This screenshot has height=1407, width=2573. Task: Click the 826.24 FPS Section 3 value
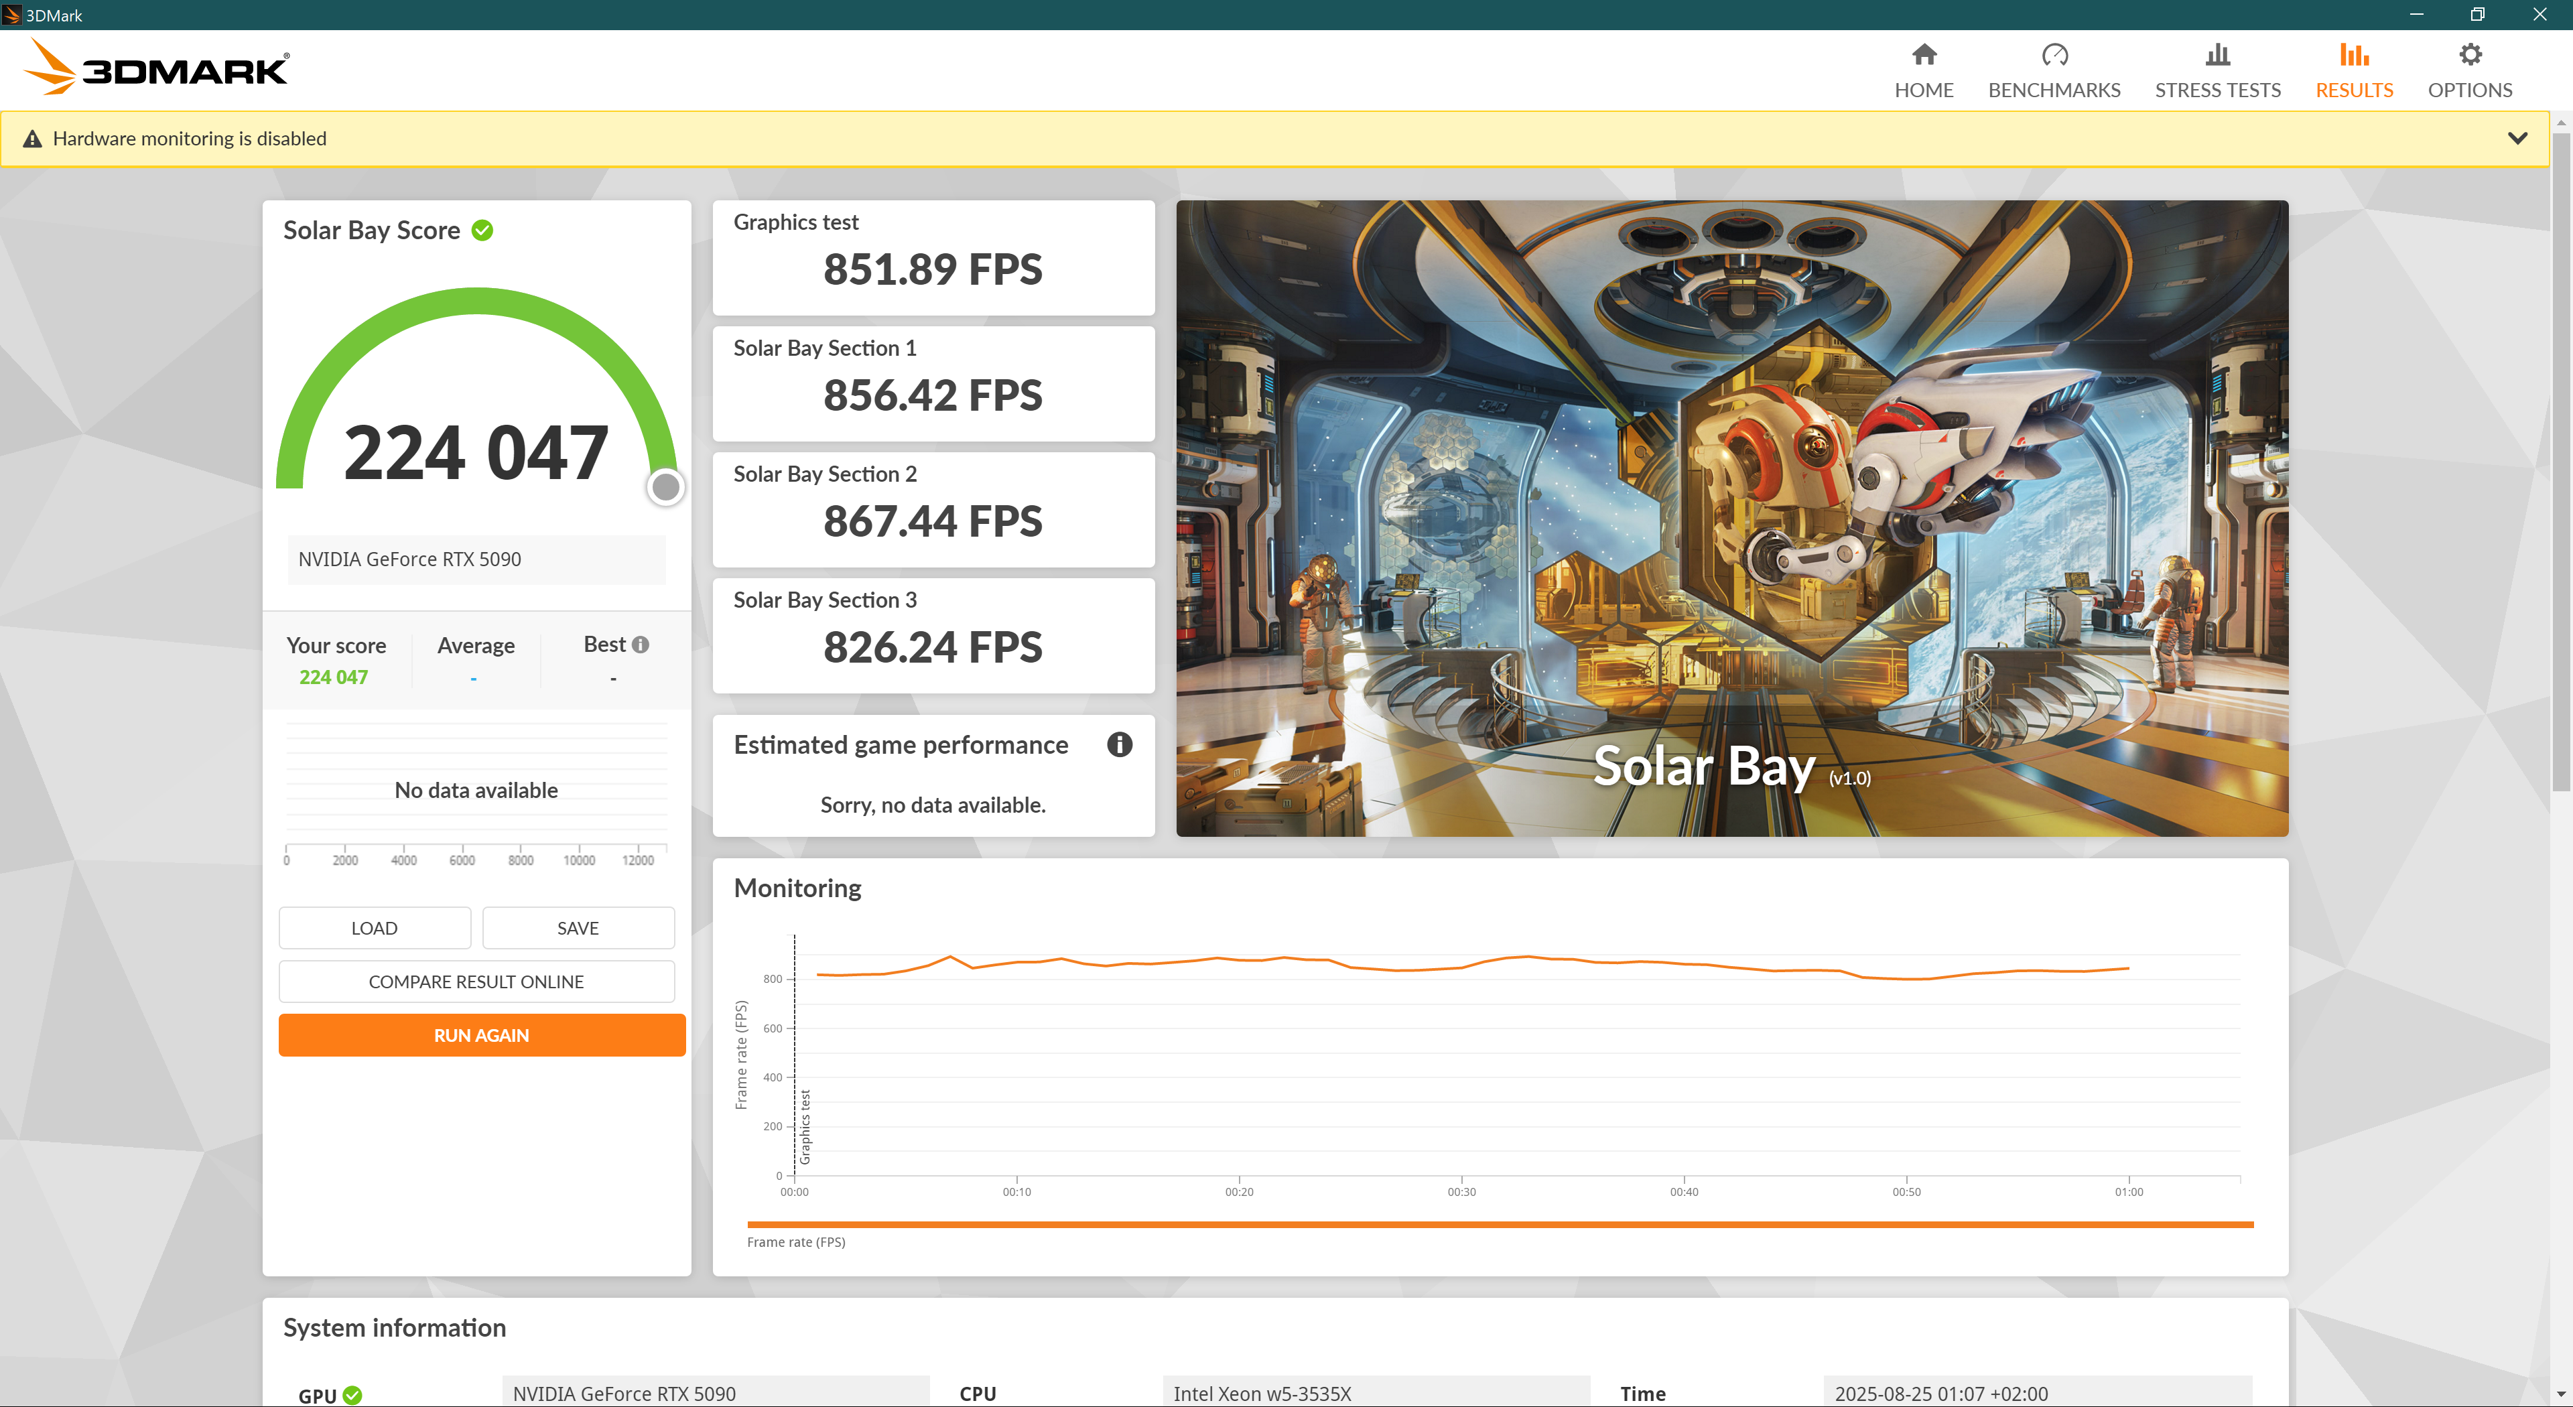933,647
